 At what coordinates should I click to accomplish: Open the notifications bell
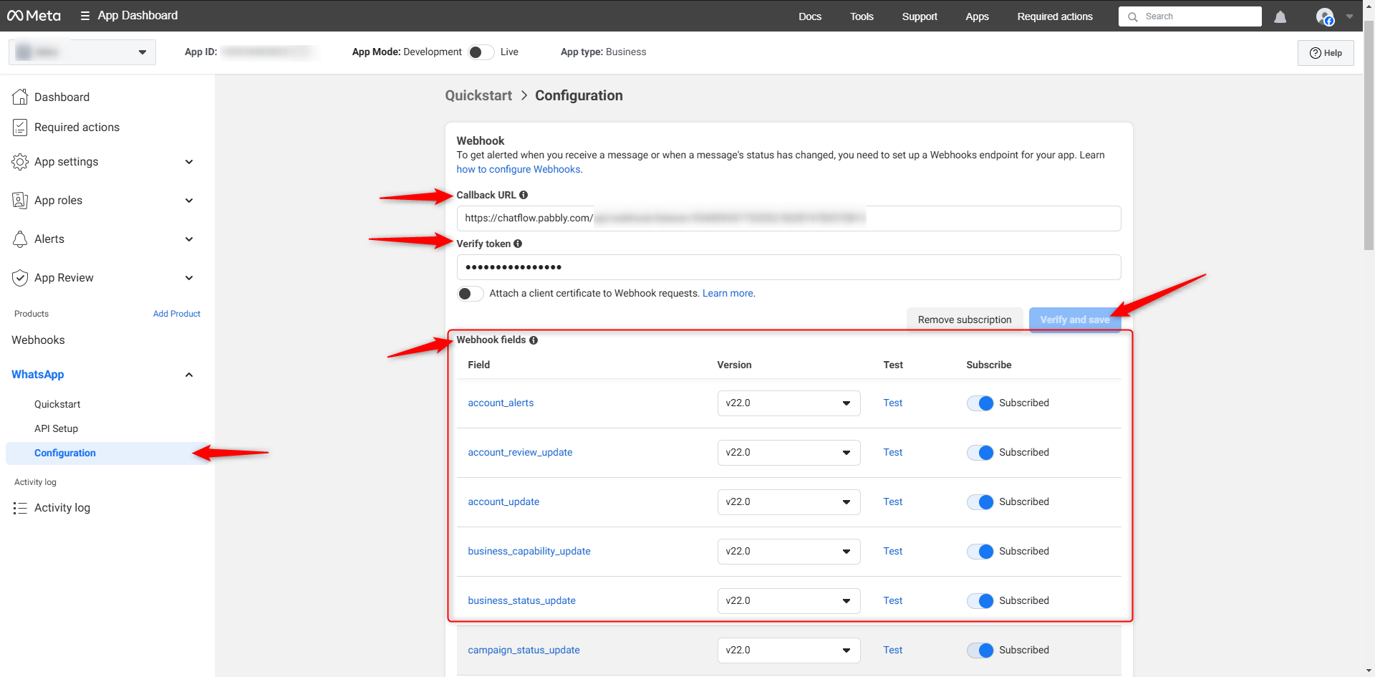pos(1280,16)
